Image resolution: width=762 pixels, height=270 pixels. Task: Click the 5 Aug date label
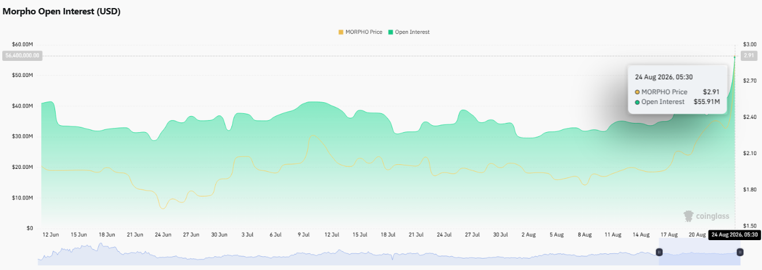point(556,234)
